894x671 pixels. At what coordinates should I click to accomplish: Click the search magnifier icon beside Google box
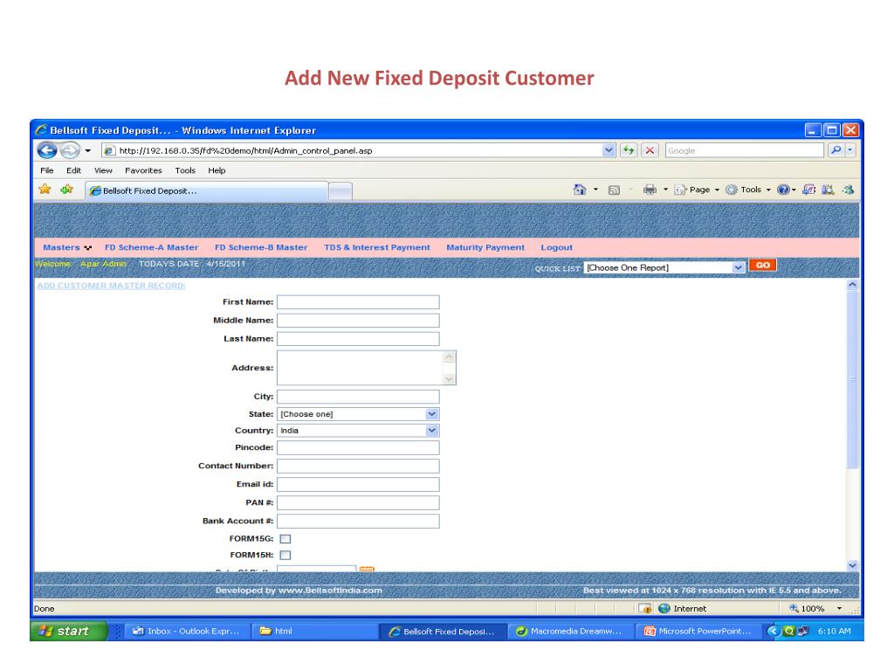click(x=836, y=150)
